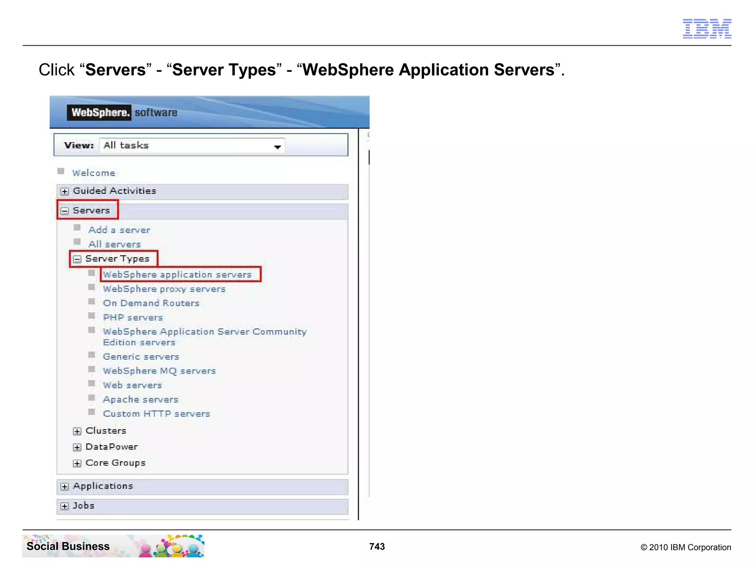Click the Applications label
Viewport: 754px width, 566px height.
pyautogui.click(x=103, y=486)
